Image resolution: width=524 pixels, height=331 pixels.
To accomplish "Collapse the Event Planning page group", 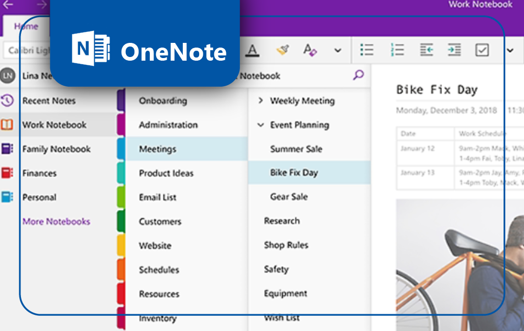I will point(260,125).
